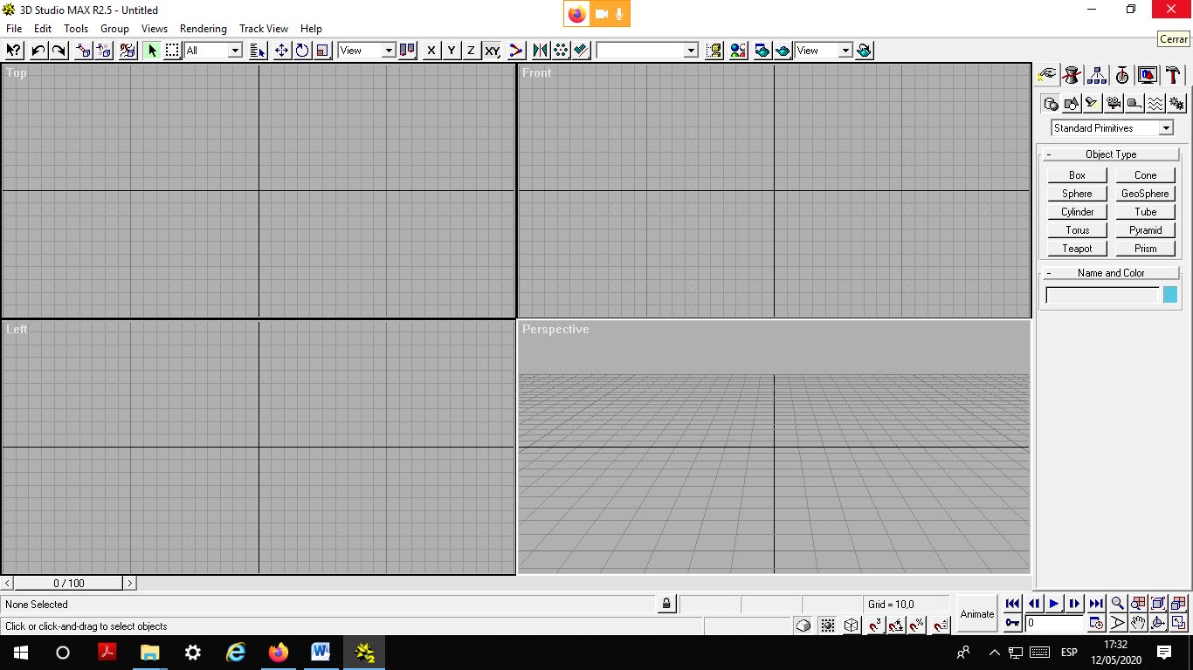Click the Pan viewport tool
1193x670 pixels.
1138,623
